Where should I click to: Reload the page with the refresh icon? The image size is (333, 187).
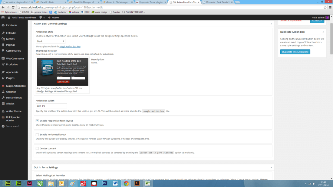coord(13,7)
